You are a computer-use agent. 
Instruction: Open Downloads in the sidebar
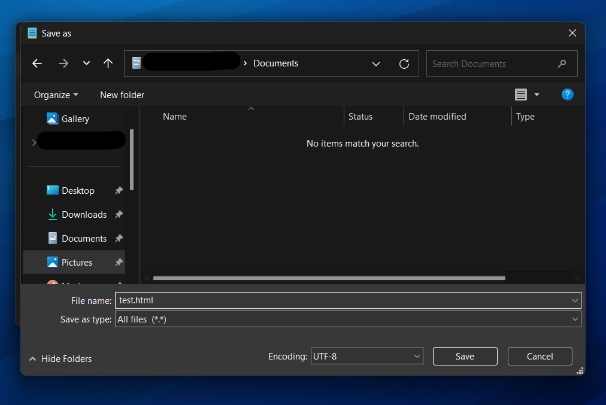point(84,215)
